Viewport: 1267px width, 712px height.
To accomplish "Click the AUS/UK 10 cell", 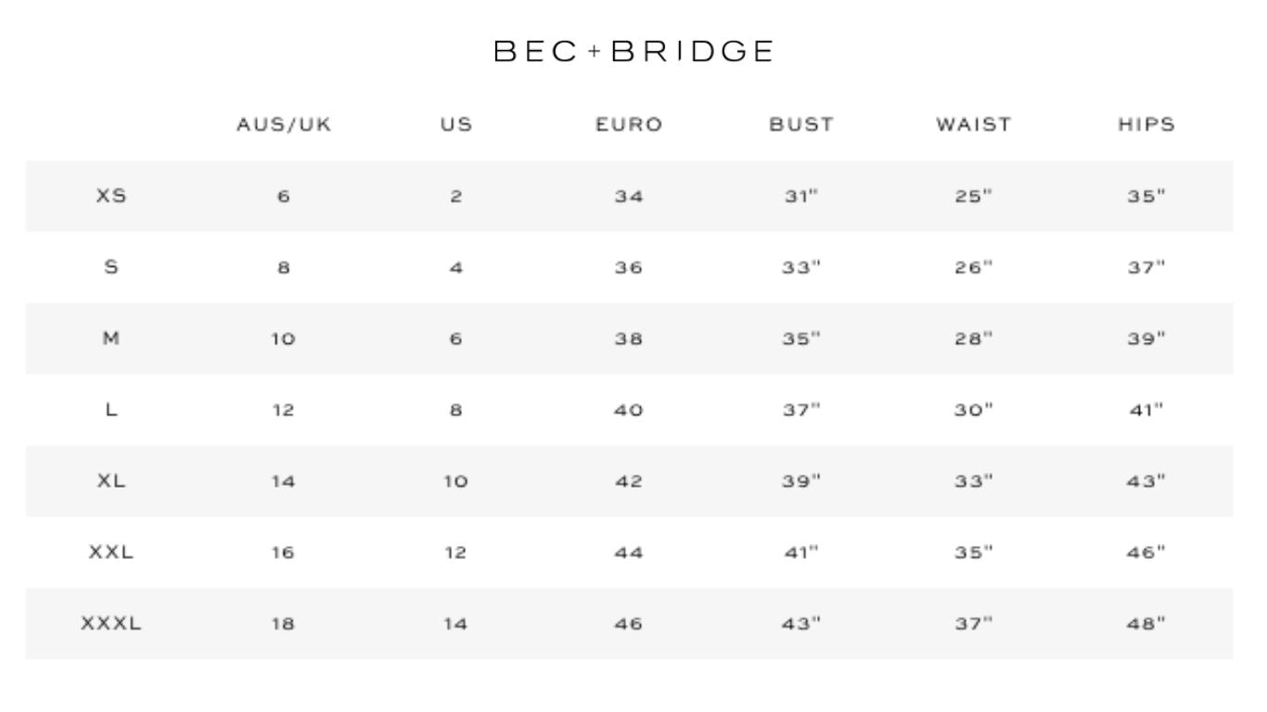I will click(283, 339).
